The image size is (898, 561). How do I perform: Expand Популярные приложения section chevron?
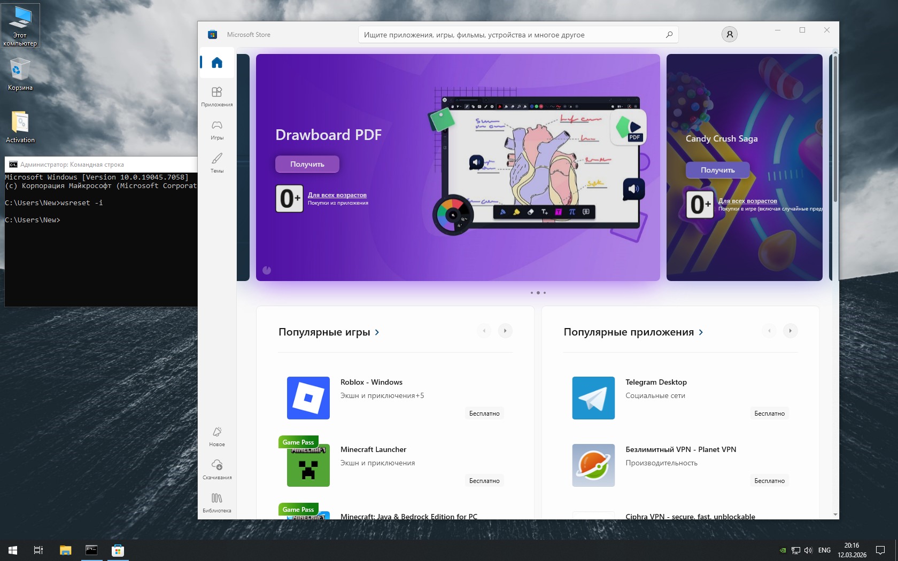[x=701, y=332]
